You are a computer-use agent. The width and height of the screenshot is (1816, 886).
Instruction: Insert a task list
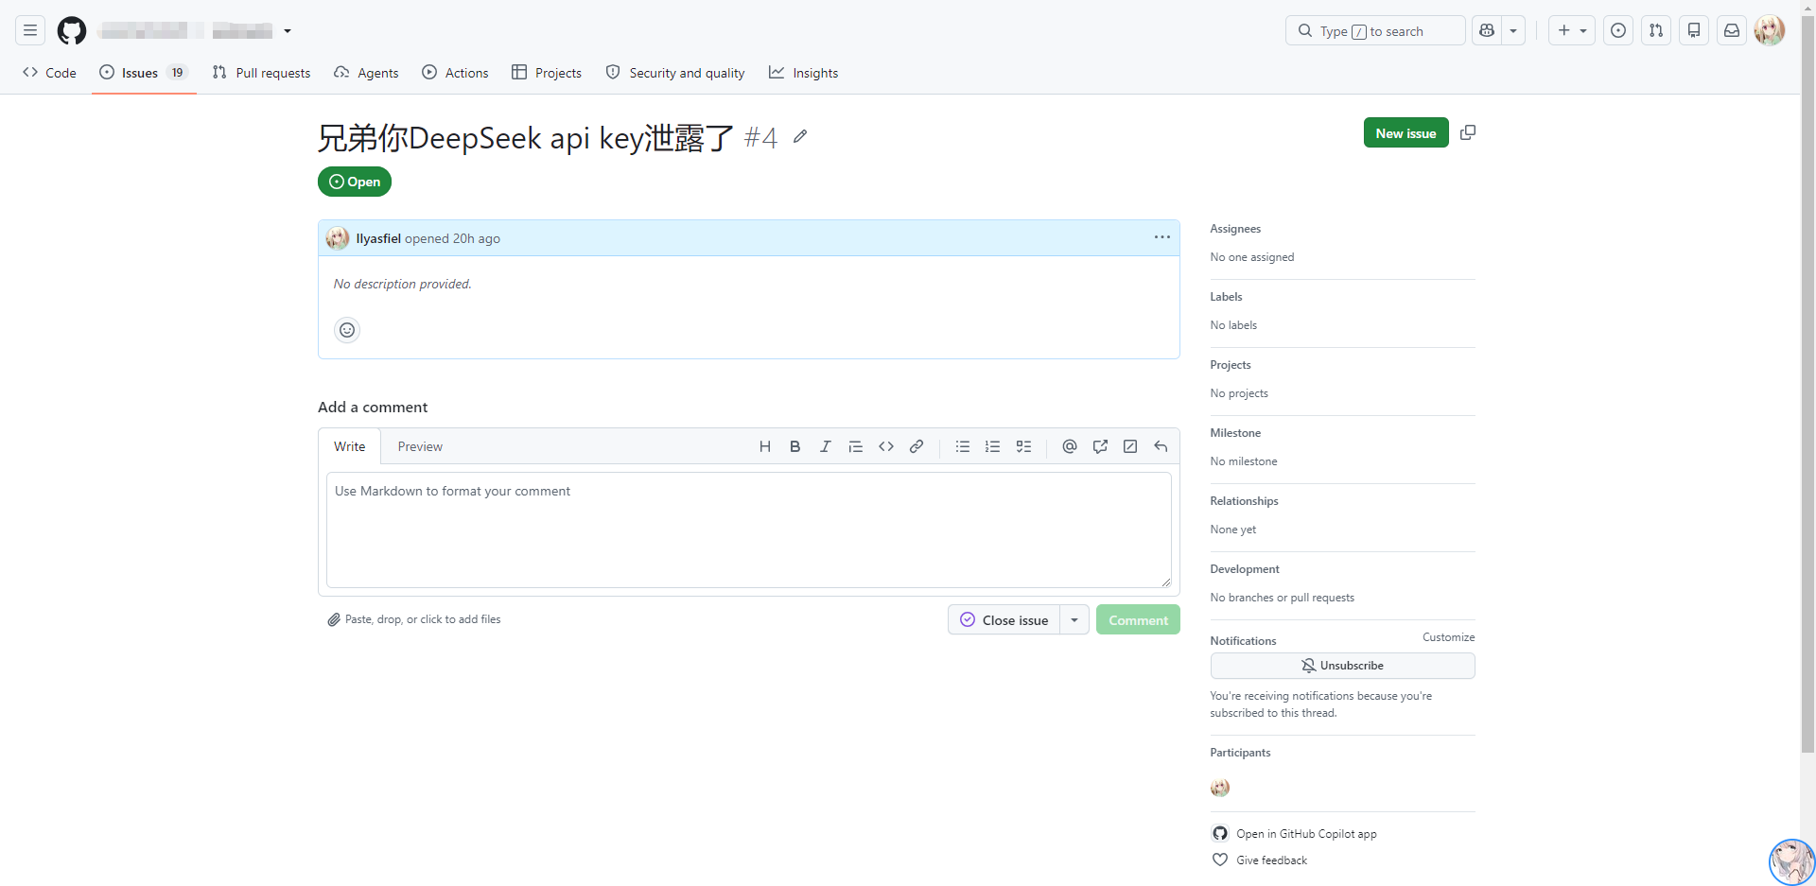click(x=1023, y=446)
